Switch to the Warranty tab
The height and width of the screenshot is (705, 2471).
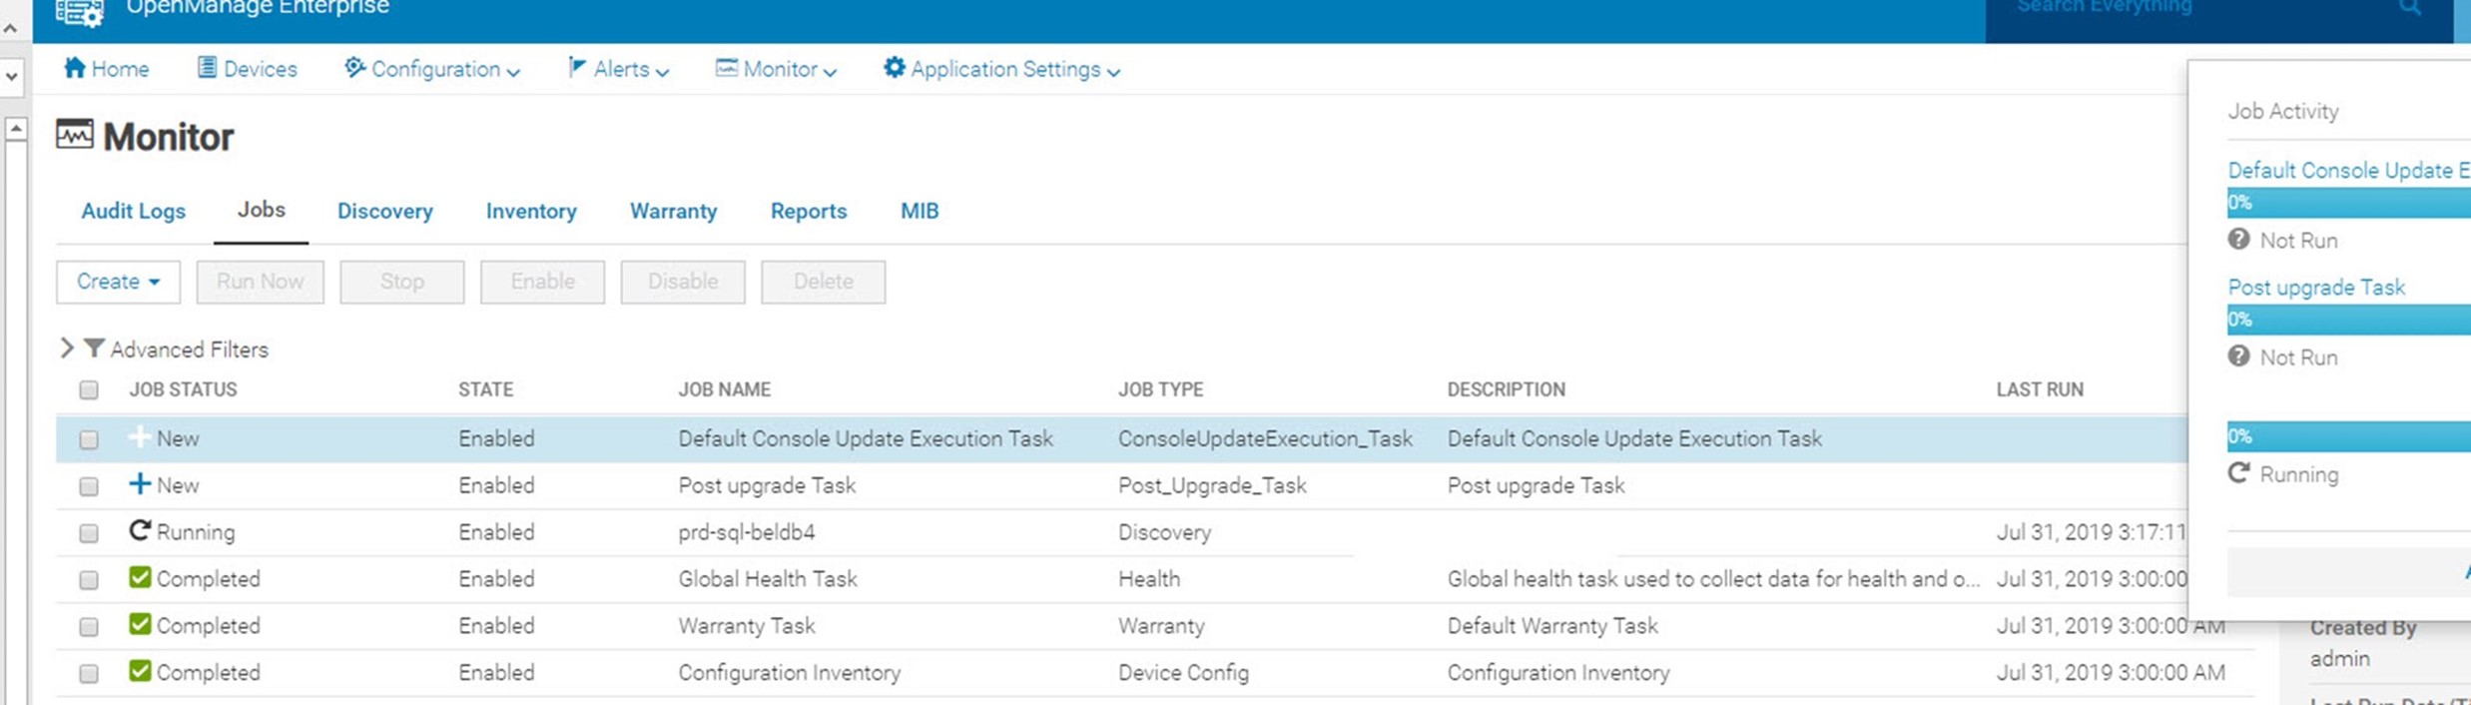click(674, 211)
